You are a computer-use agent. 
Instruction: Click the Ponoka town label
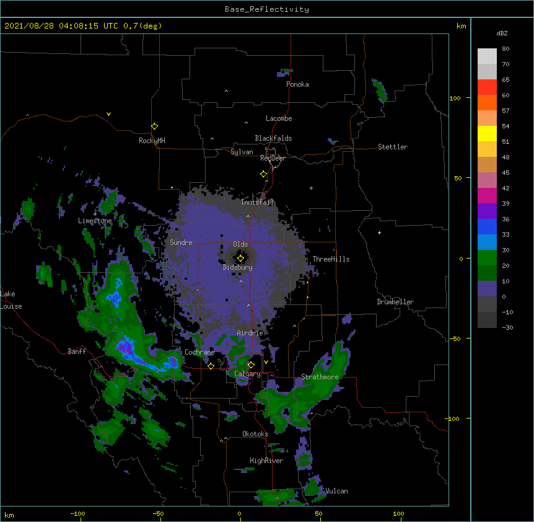point(297,84)
